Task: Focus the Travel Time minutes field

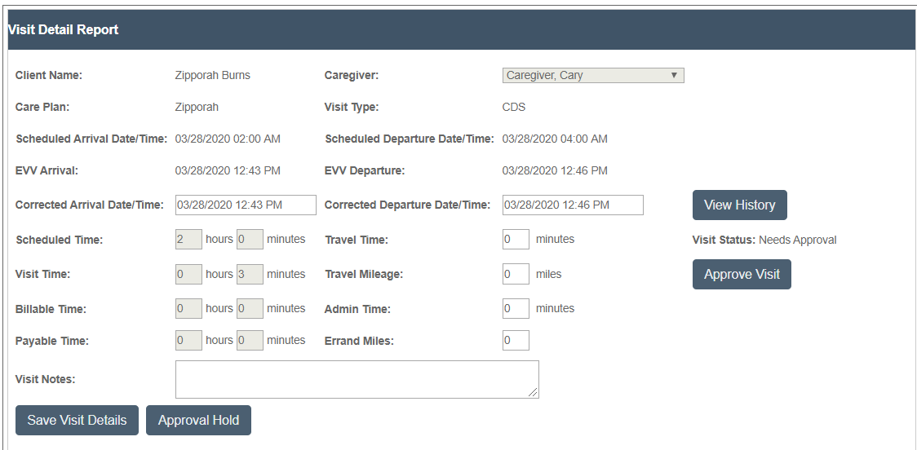Action: 516,240
